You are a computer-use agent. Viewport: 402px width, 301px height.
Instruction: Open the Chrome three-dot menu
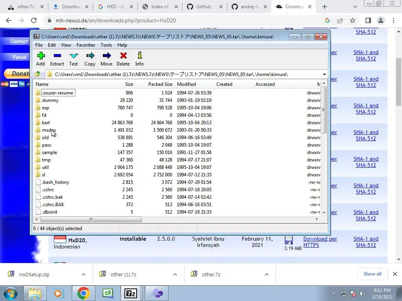pos(393,20)
